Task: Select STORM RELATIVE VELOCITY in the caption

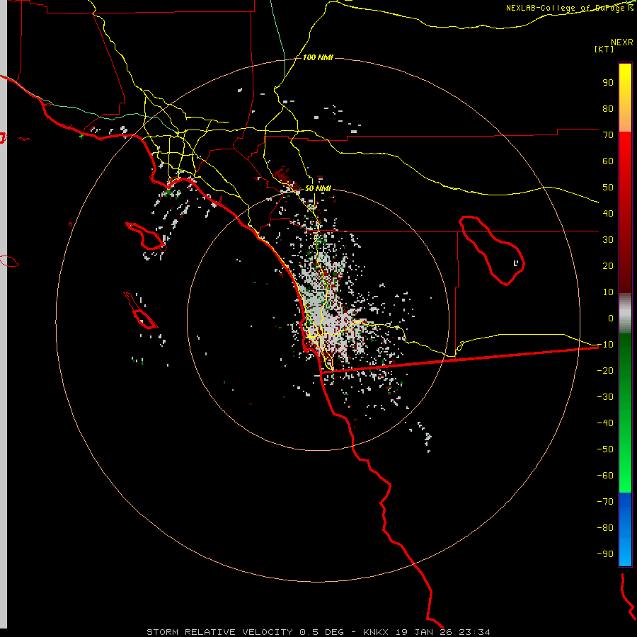Action: coord(219,632)
